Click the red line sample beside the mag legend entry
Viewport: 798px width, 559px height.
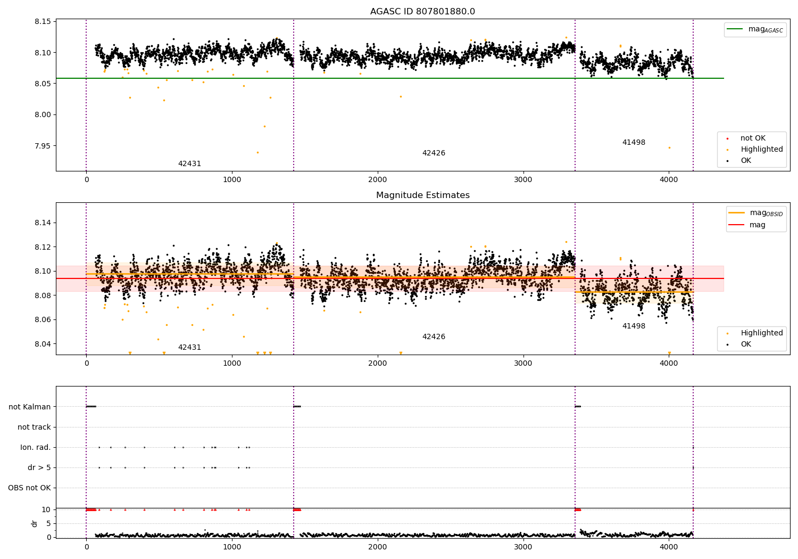tap(737, 225)
